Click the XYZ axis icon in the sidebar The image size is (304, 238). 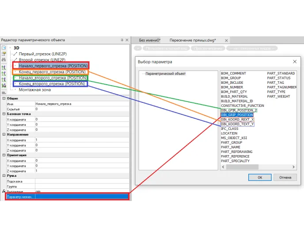(4, 86)
